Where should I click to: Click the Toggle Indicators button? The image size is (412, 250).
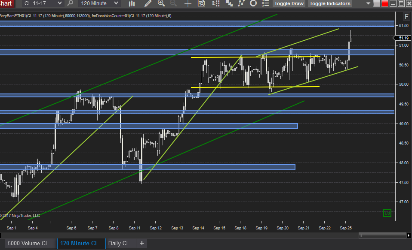point(330,3)
